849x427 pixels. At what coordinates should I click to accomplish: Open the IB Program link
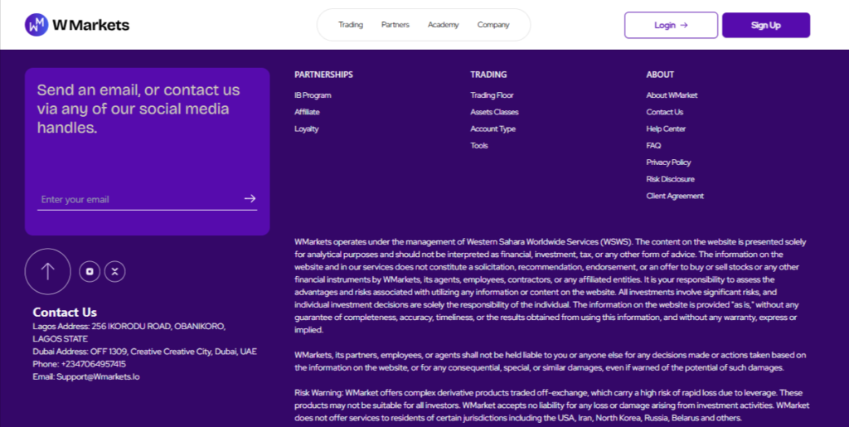pyautogui.click(x=313, y=95)
